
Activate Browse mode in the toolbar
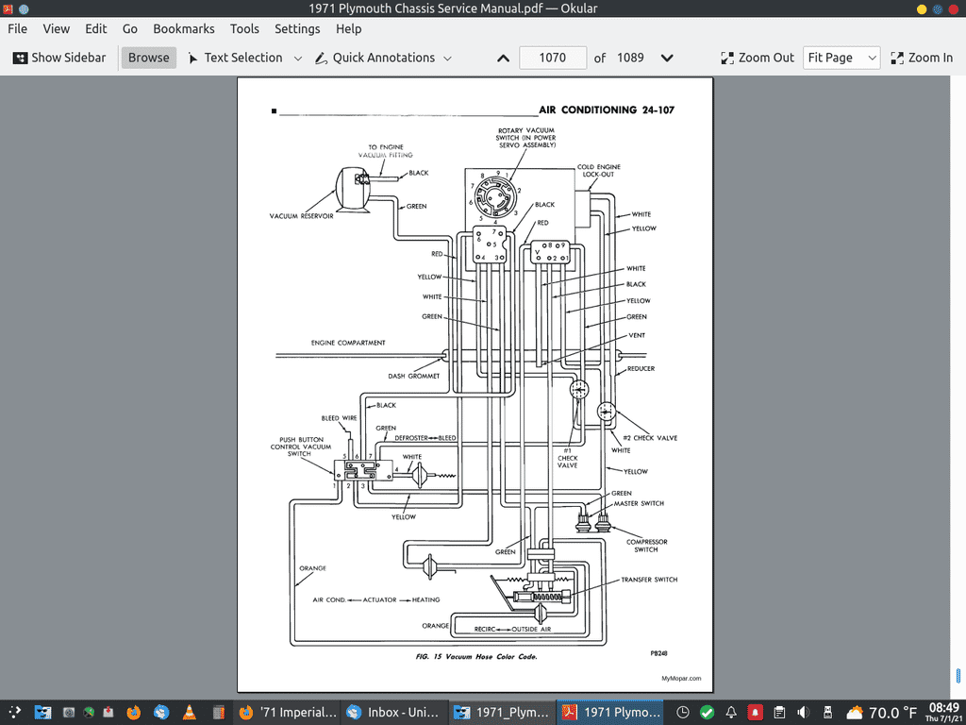pos(148,58)
